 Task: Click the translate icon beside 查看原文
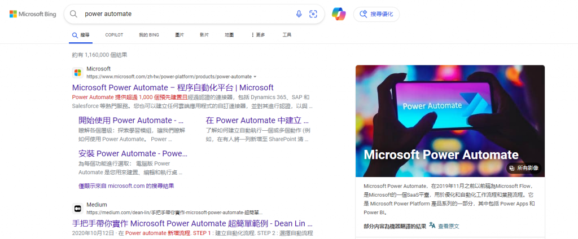(x=432, y=225)
